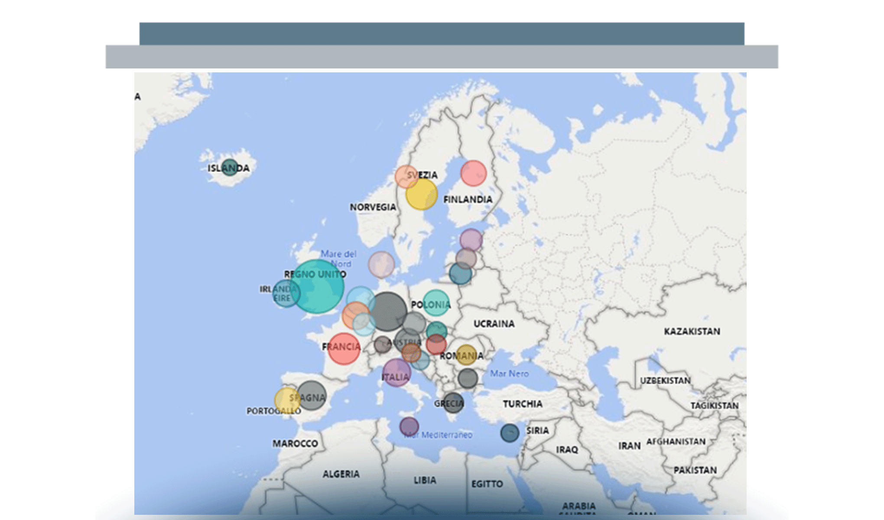Click the gold bubble over Romania
This screenshot has height=520, width=884.
click(x=466, y=355)
